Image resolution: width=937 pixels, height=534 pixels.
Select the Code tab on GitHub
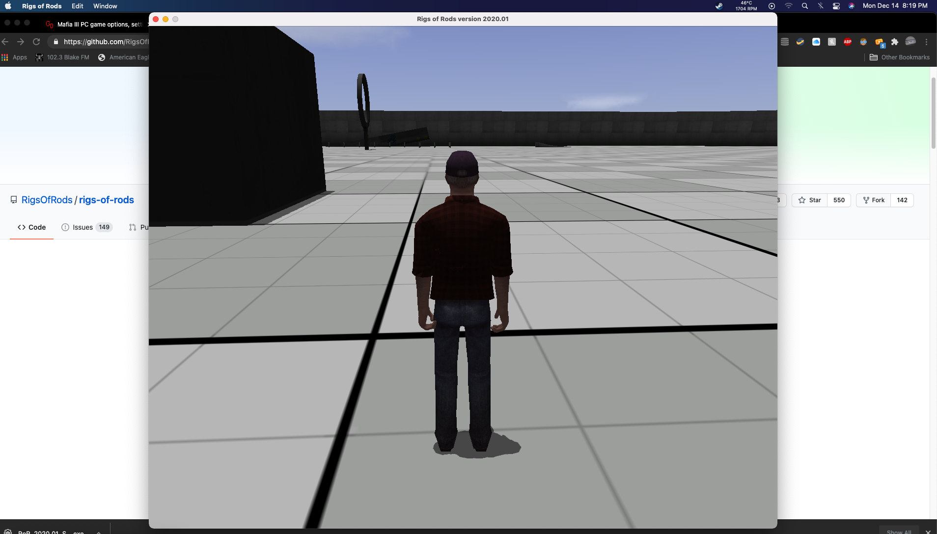[x=31, y=227]
